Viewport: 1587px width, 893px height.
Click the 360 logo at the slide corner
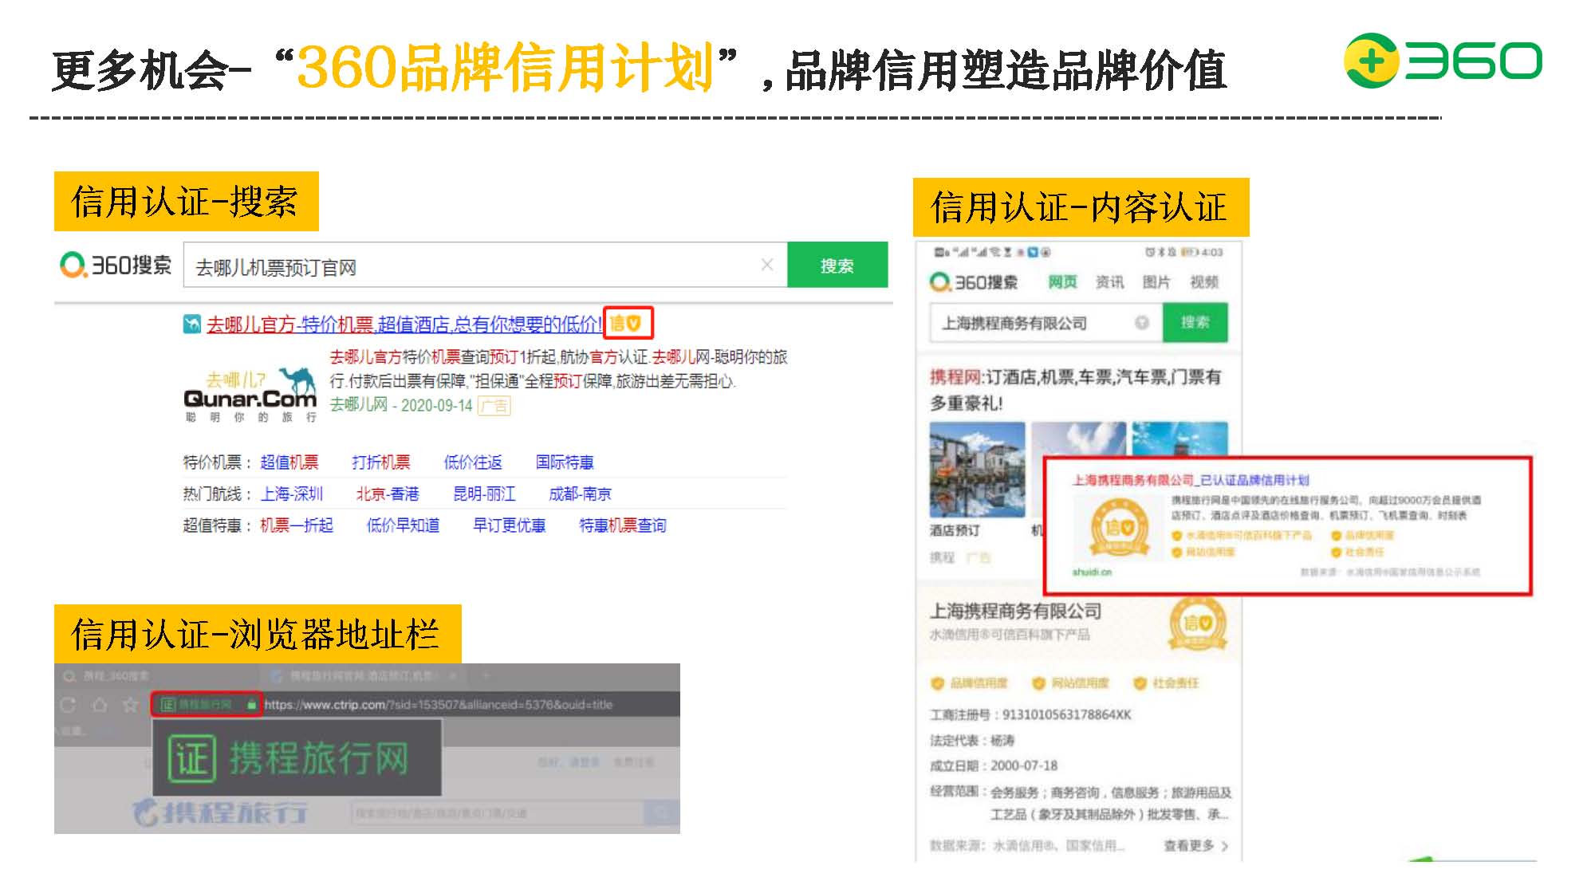1443,60
